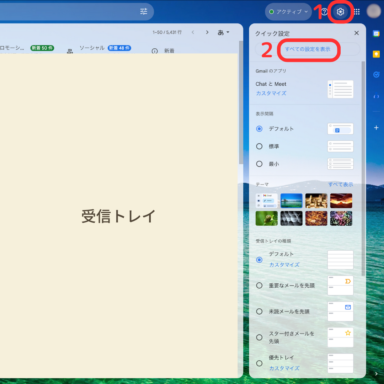Image resolution: width=384 pixels, height=384 pixels.
Task: Close the クイック設定 panel
Action: point(356,33)
